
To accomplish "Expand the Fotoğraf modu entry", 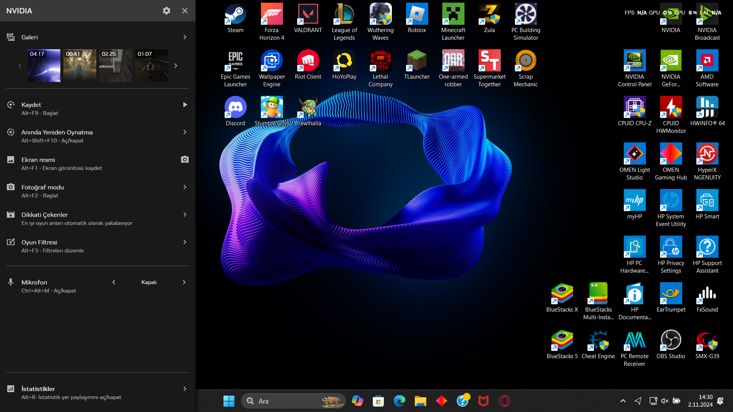I will [185, 187].
